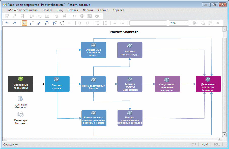This screenshot has width=229, height=149.
Task: Open the Формат menu
Action: (88, 10)
